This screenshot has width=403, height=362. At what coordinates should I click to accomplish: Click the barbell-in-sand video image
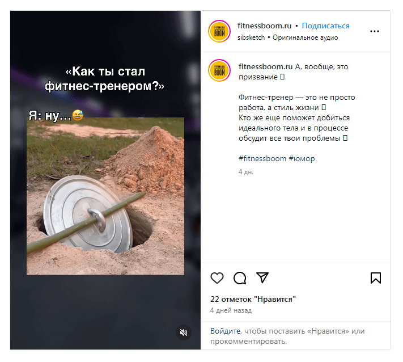pyautogui.click(x=105, y=196)
